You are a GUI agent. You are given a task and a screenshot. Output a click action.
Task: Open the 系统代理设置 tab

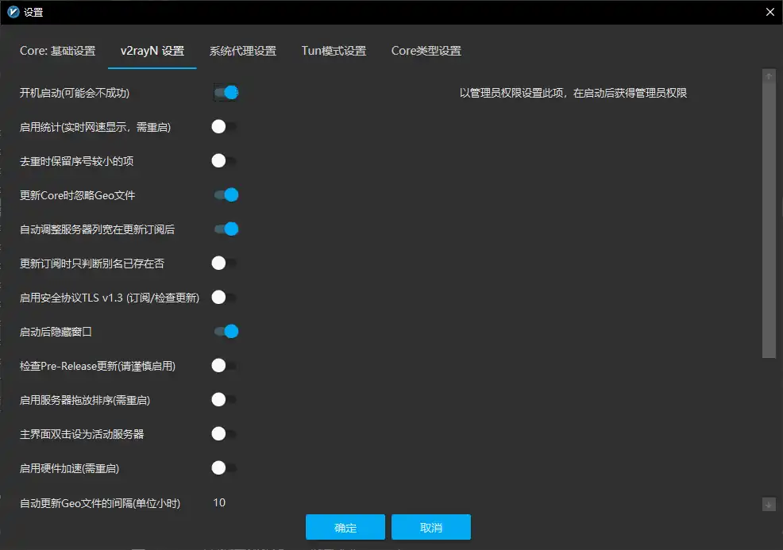pyautogui.click(x=243, y=51)
